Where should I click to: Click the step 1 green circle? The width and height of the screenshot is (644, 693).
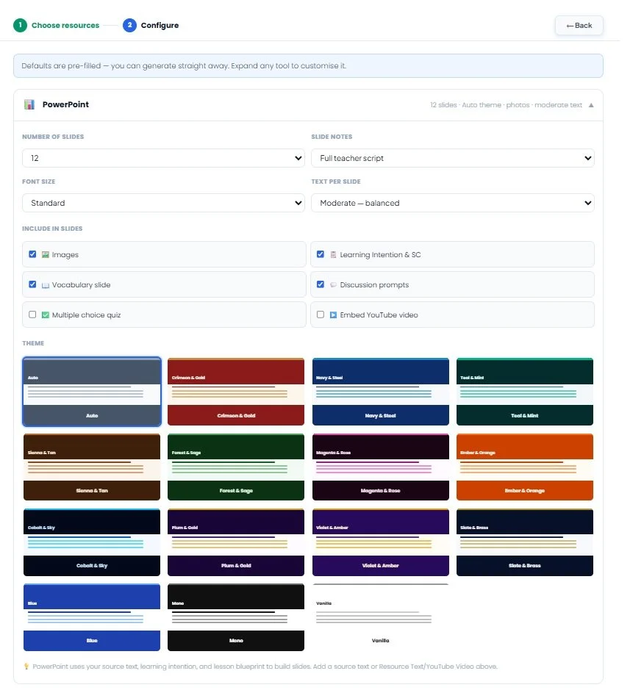pyautogui.click(x=20, y=25)
